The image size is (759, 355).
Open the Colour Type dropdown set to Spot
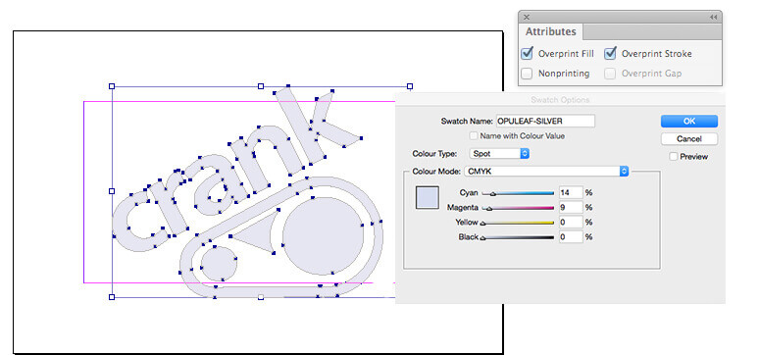tap(499, 154)
